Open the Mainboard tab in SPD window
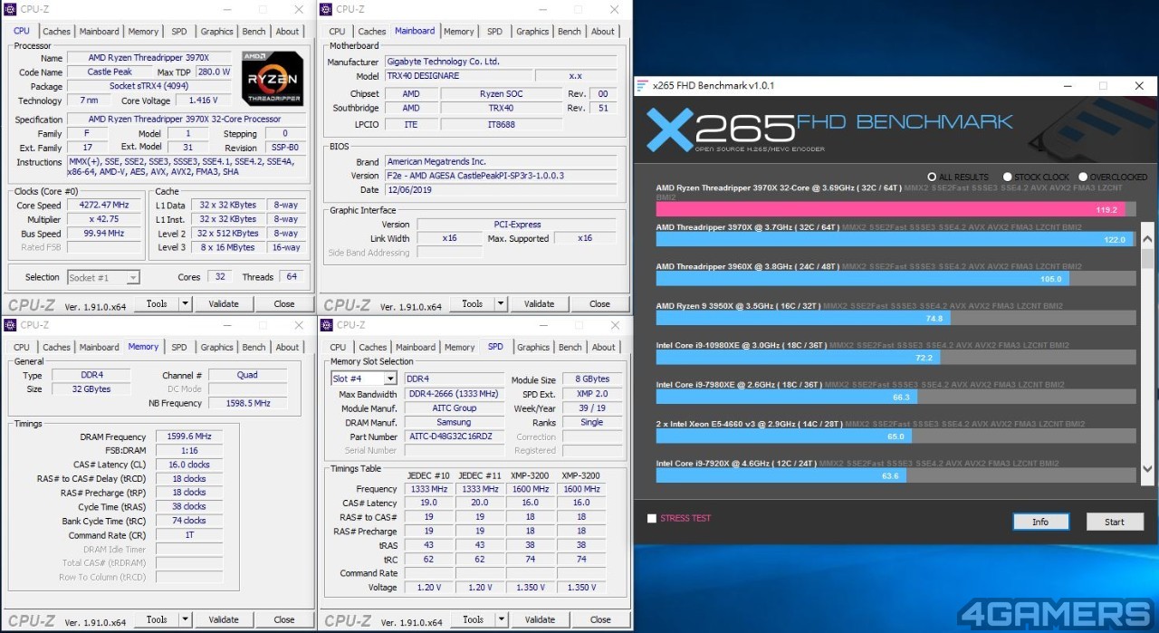This screenshot has width=1159, height=633. tap(416, 348)
